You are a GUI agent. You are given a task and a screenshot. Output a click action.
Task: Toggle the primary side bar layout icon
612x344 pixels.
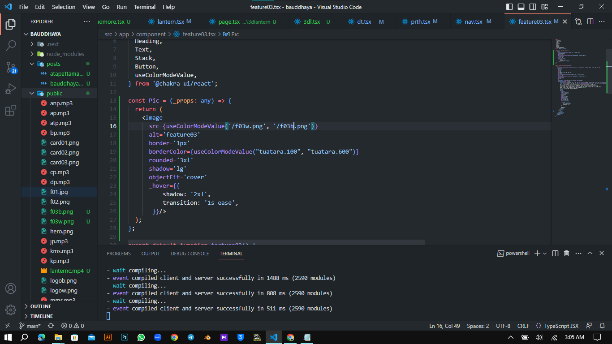point(509,7)
